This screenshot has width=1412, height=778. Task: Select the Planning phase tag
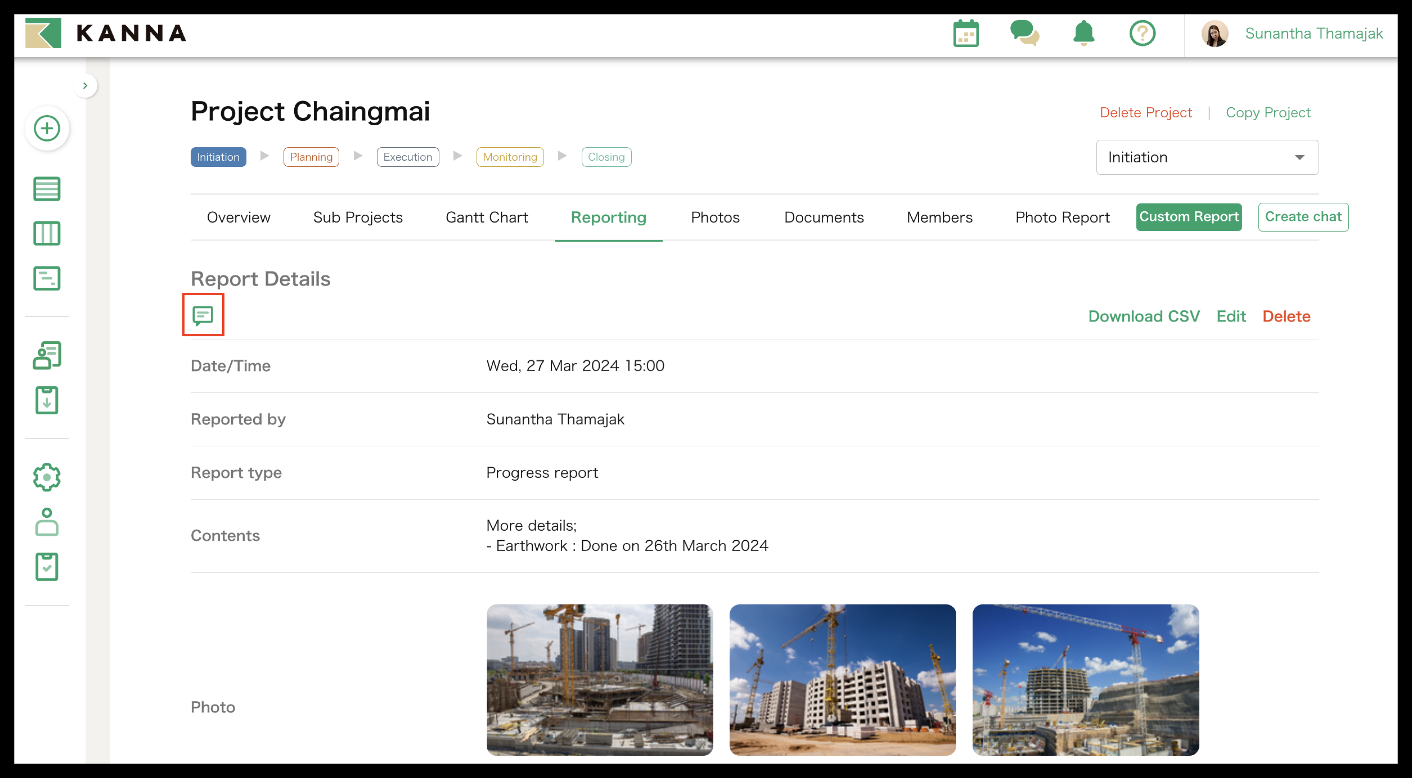click(x=311, y=157)
